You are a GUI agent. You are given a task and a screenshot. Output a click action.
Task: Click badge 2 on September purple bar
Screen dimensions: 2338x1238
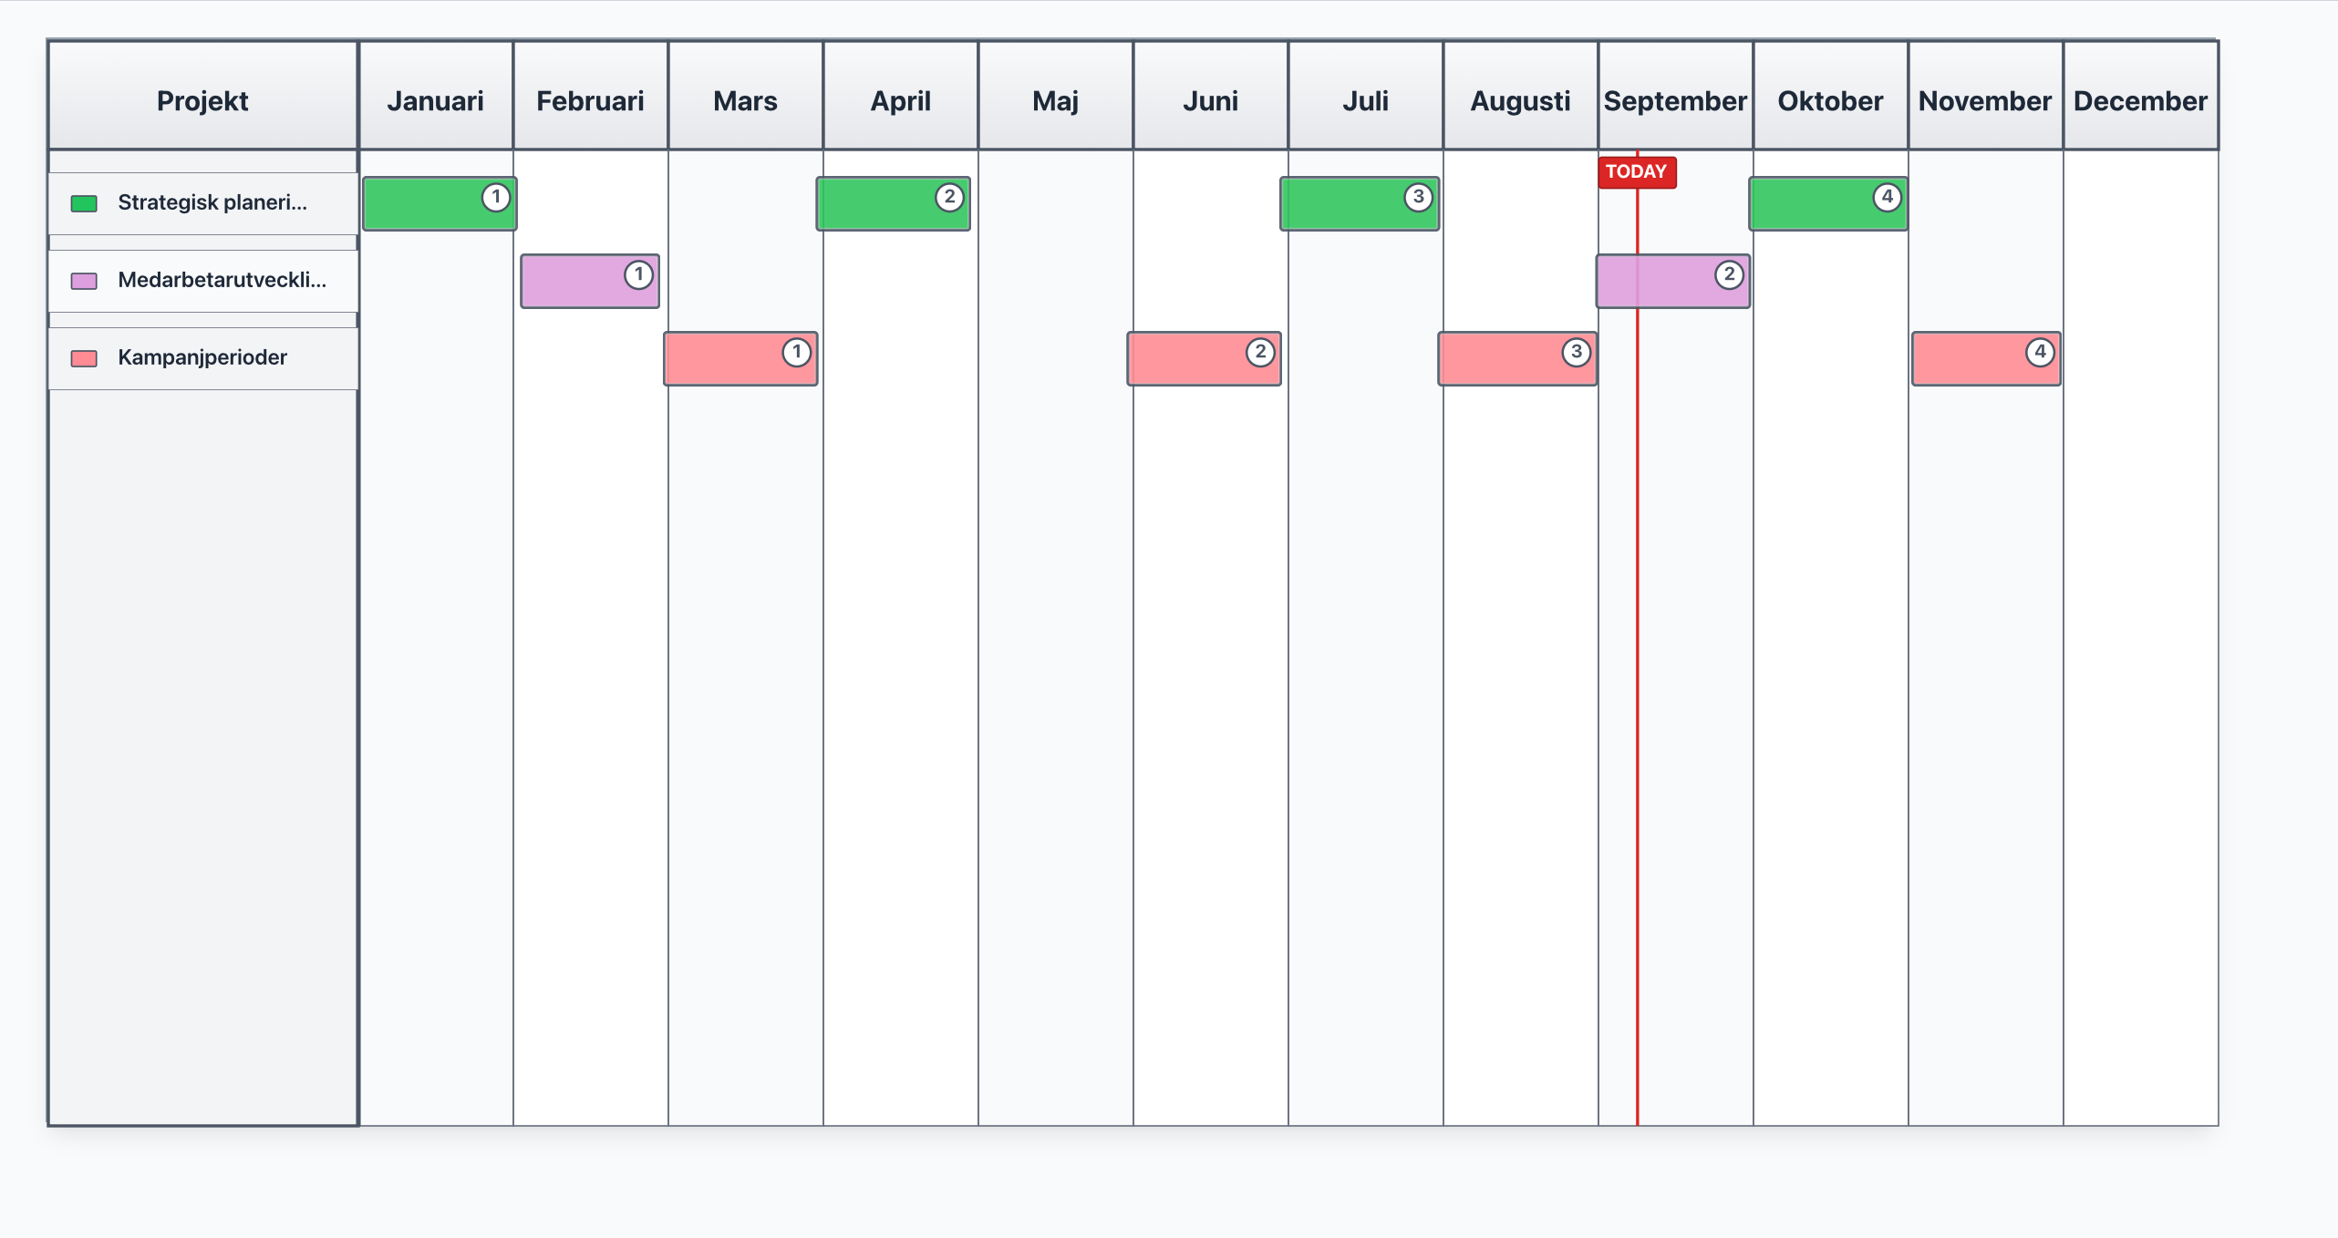[x=1729, y=274]
